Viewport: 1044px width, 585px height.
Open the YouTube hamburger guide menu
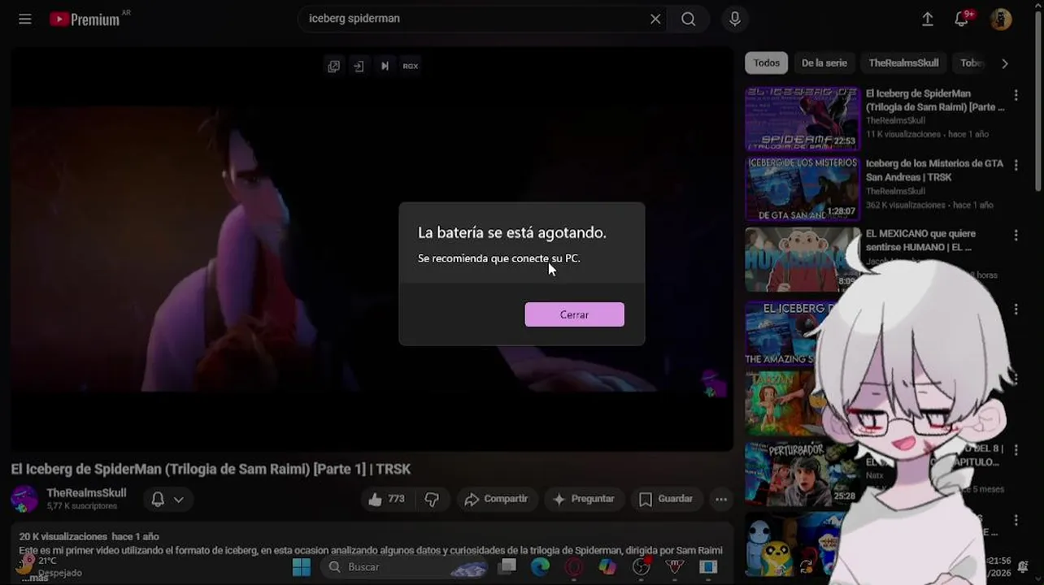point(25,19)
